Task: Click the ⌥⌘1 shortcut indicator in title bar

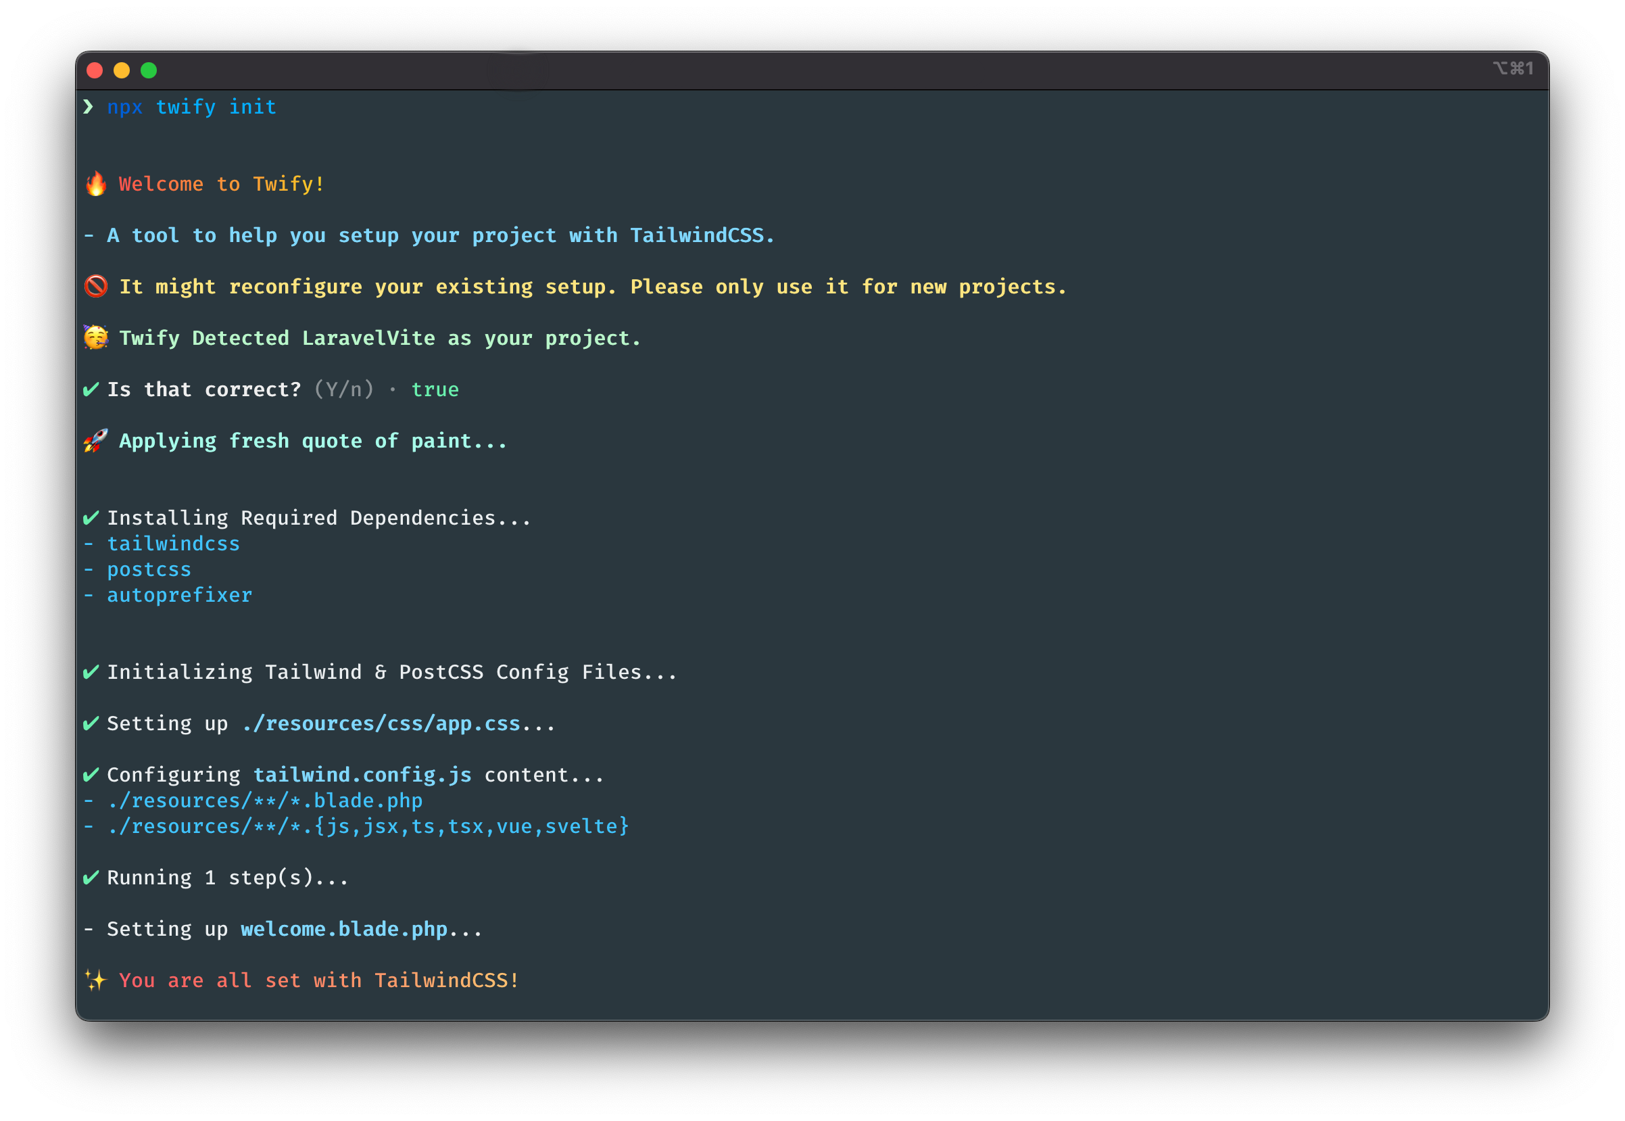Action: click(1513, 69)
